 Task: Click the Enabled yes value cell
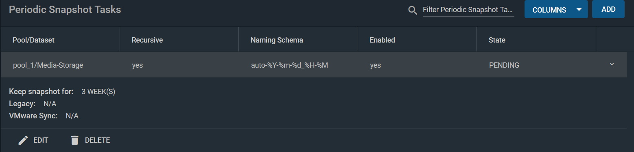(376, 65)
